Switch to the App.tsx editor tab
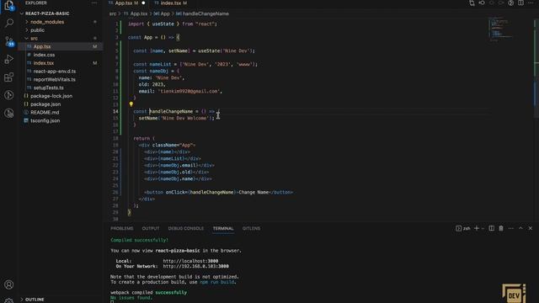Viewport: 539px width, 303px height. coord(126,3)
